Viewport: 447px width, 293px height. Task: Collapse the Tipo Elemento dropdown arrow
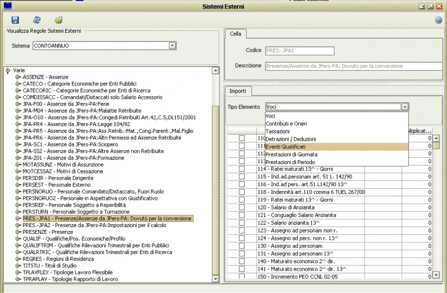click(x=404, y=106)
